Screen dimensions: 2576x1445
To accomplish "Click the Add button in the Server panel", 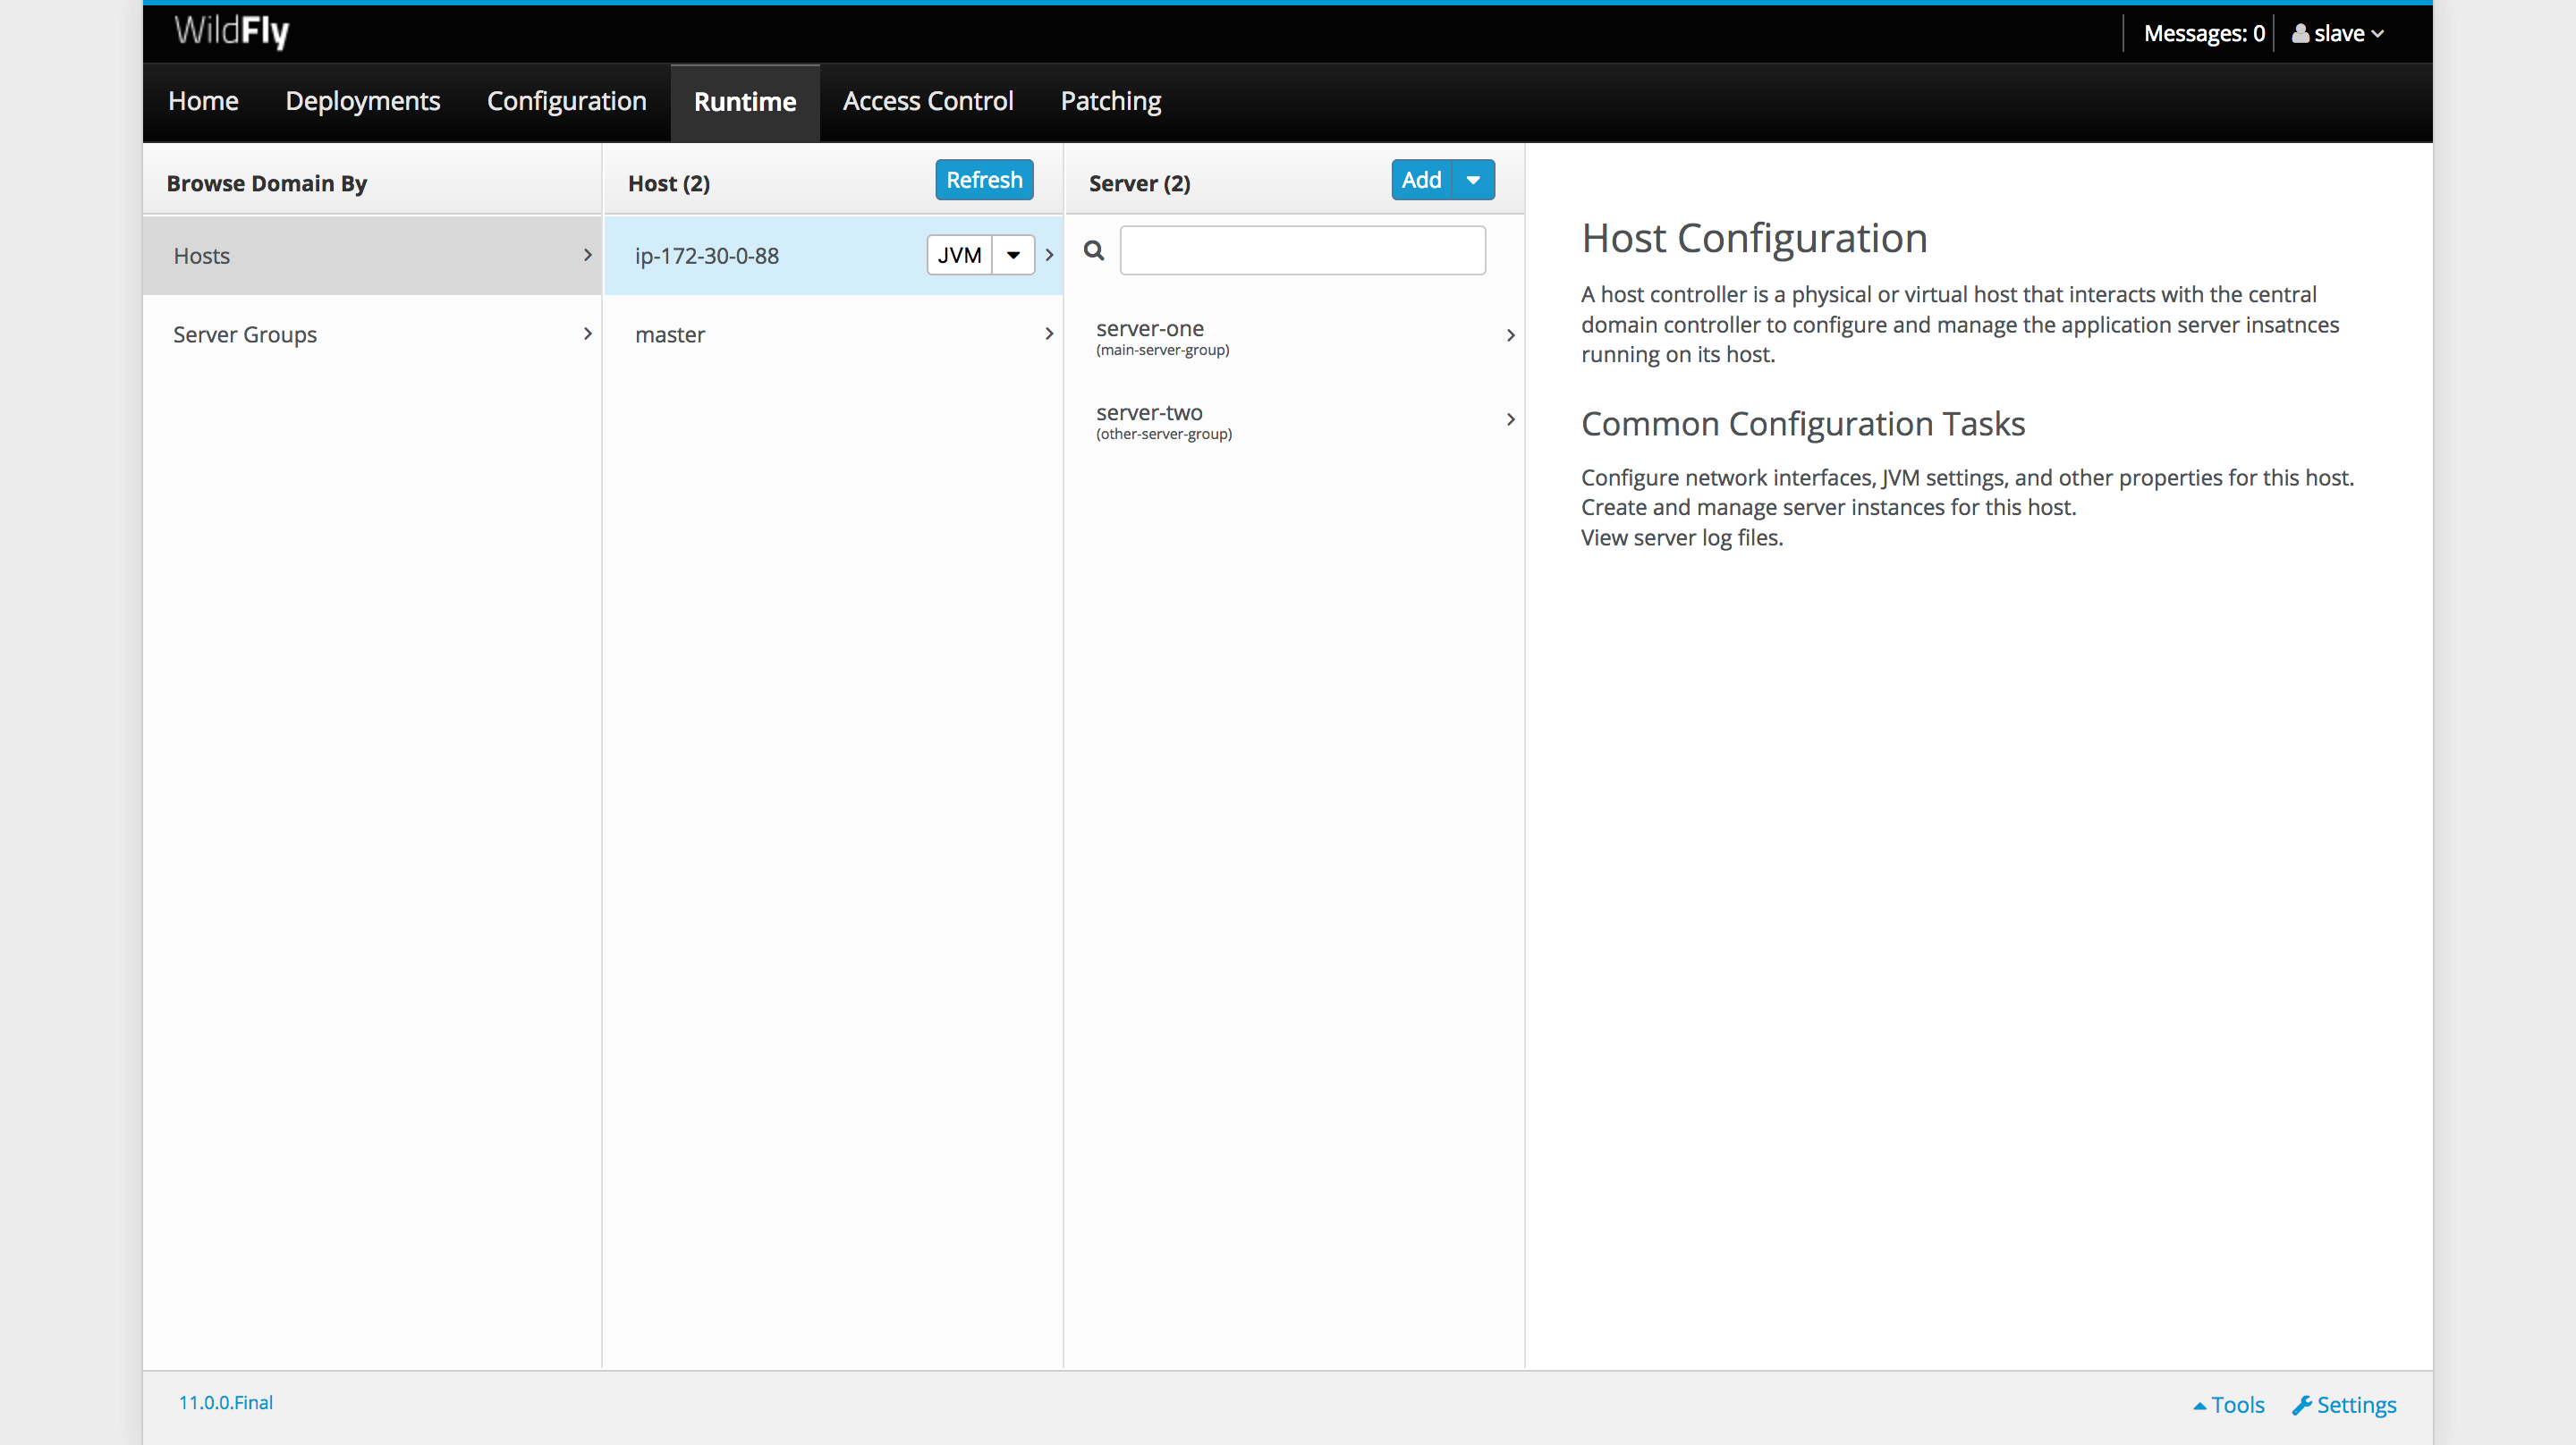I will point(1421,180).
